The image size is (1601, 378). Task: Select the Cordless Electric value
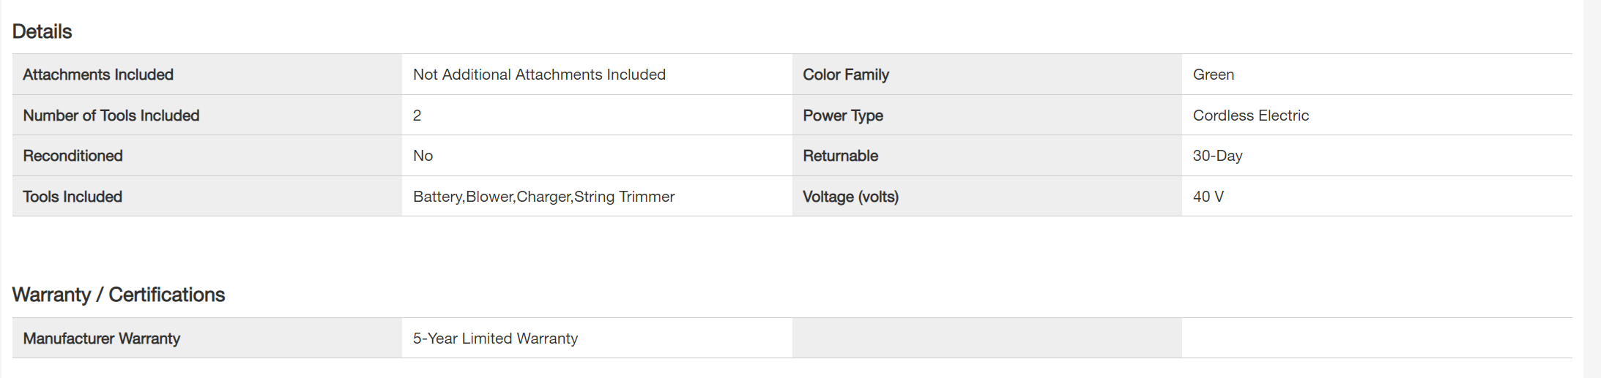pos(1251,116)
